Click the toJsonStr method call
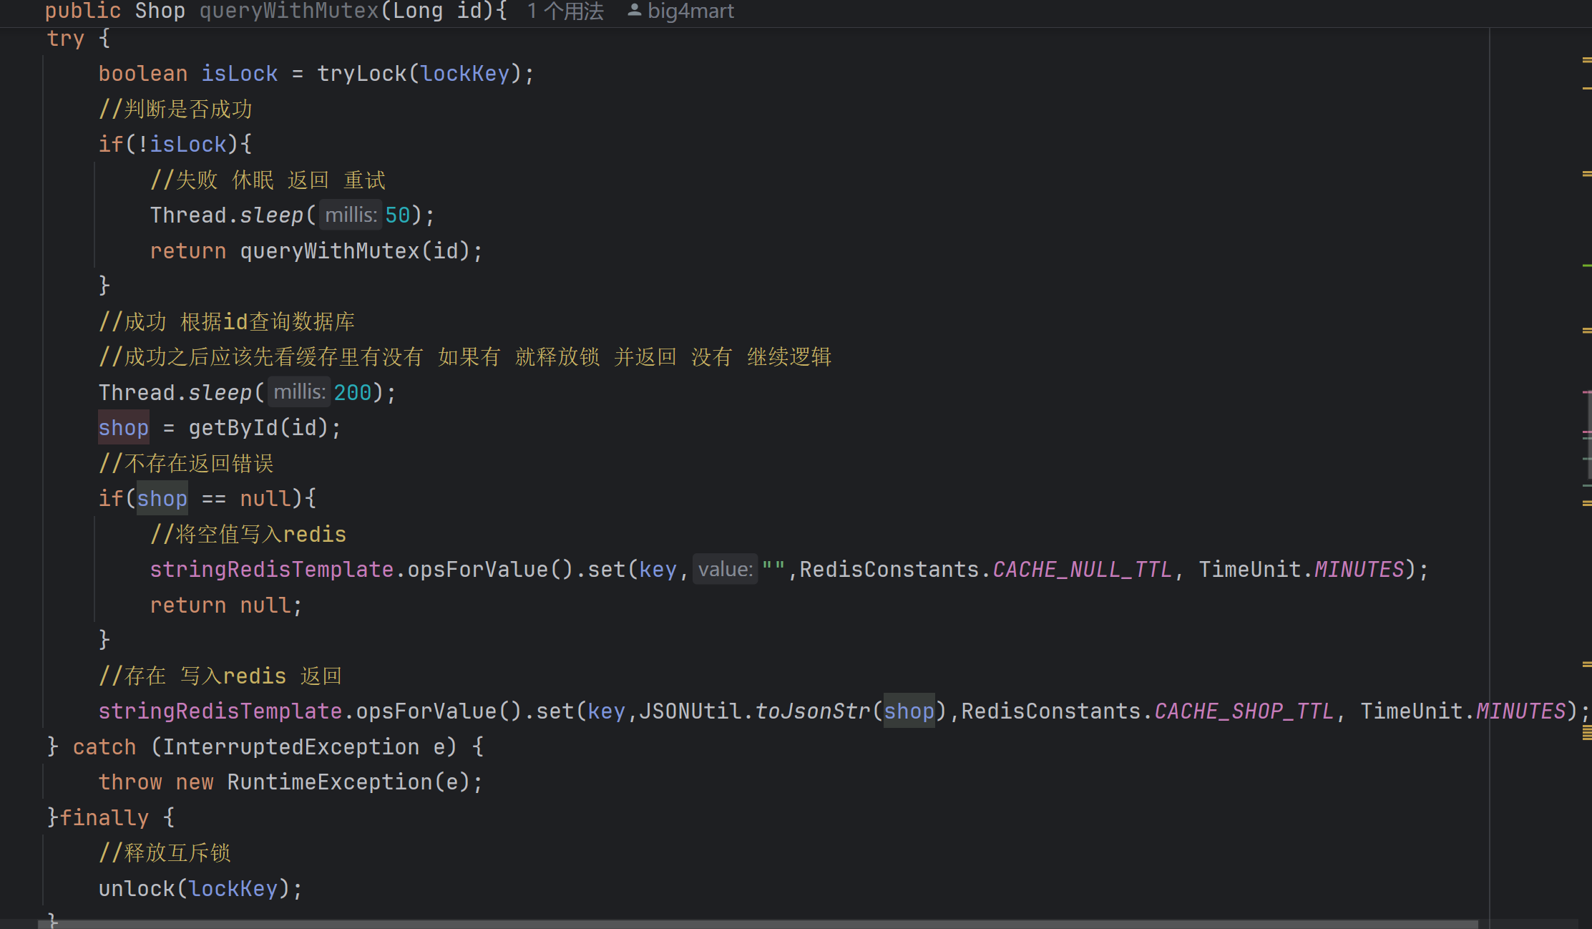 coord(813,711)
